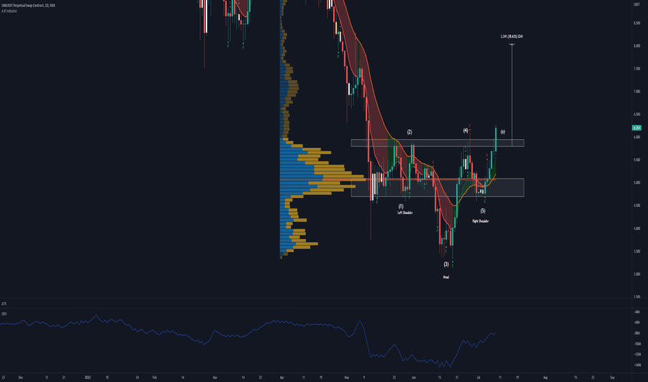648x382 pixels.
Task: Click the 5.500 price axis label
Action: tap(636, 160)
